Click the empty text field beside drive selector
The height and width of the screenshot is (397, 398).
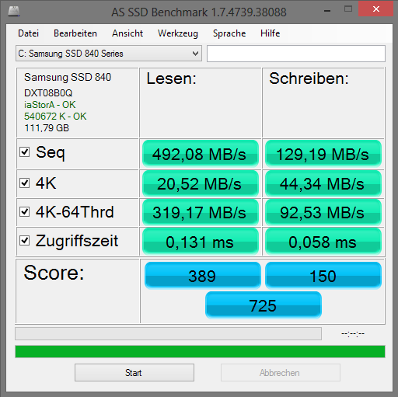point(296,54)
